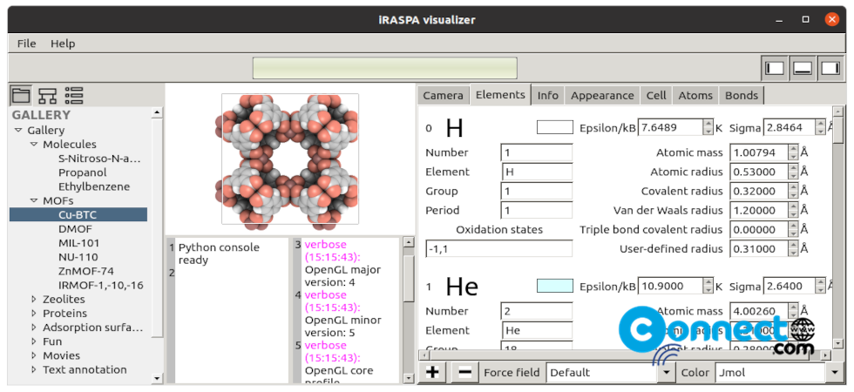854x392 pixels.
Task: Click the elements panel horizontal scrollbar
Action: tap(625, 355)
